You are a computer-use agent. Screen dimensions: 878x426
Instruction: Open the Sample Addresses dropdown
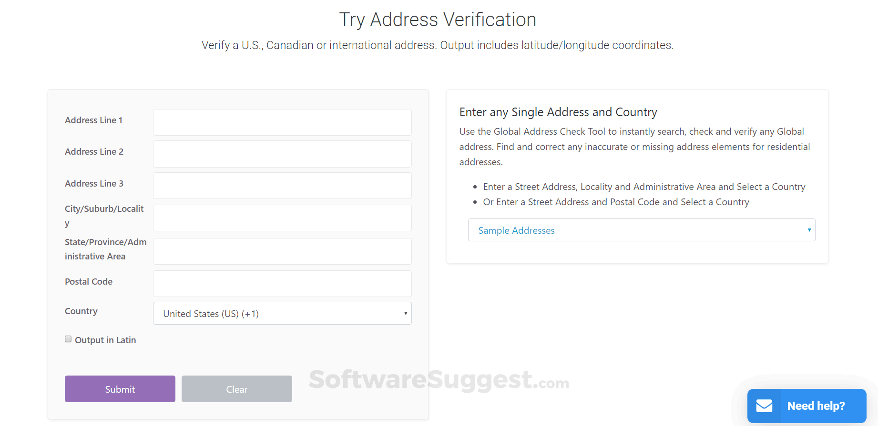(641, 230)
